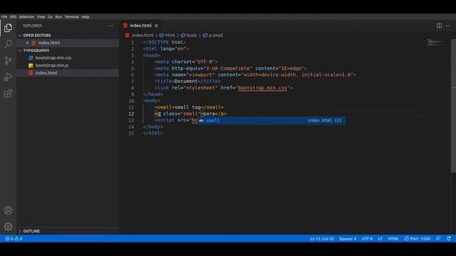The image size is (456, 256).
Task: Open bootstrap.min.css in the file tree
Action: pyautogui.click(x=53, y=58)
